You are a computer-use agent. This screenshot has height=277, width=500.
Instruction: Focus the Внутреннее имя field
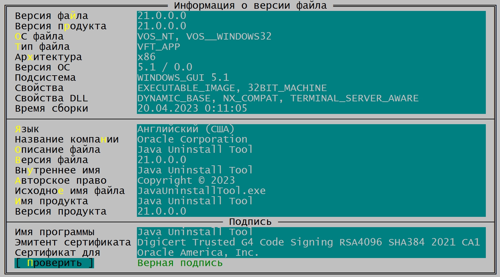point(311,170)
